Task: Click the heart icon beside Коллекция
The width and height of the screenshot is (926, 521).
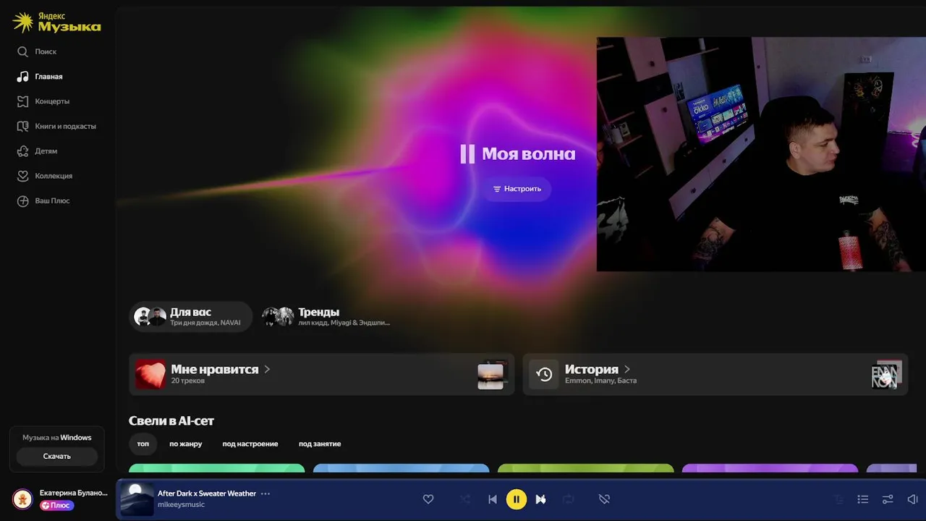Action: pos(23,176)
